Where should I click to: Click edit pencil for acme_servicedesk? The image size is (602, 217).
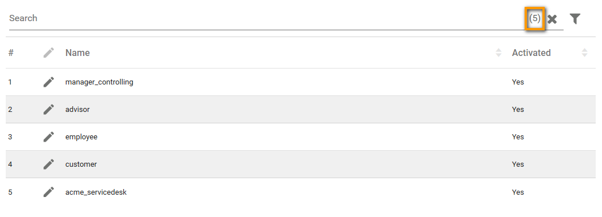click(x=49, y=192)
